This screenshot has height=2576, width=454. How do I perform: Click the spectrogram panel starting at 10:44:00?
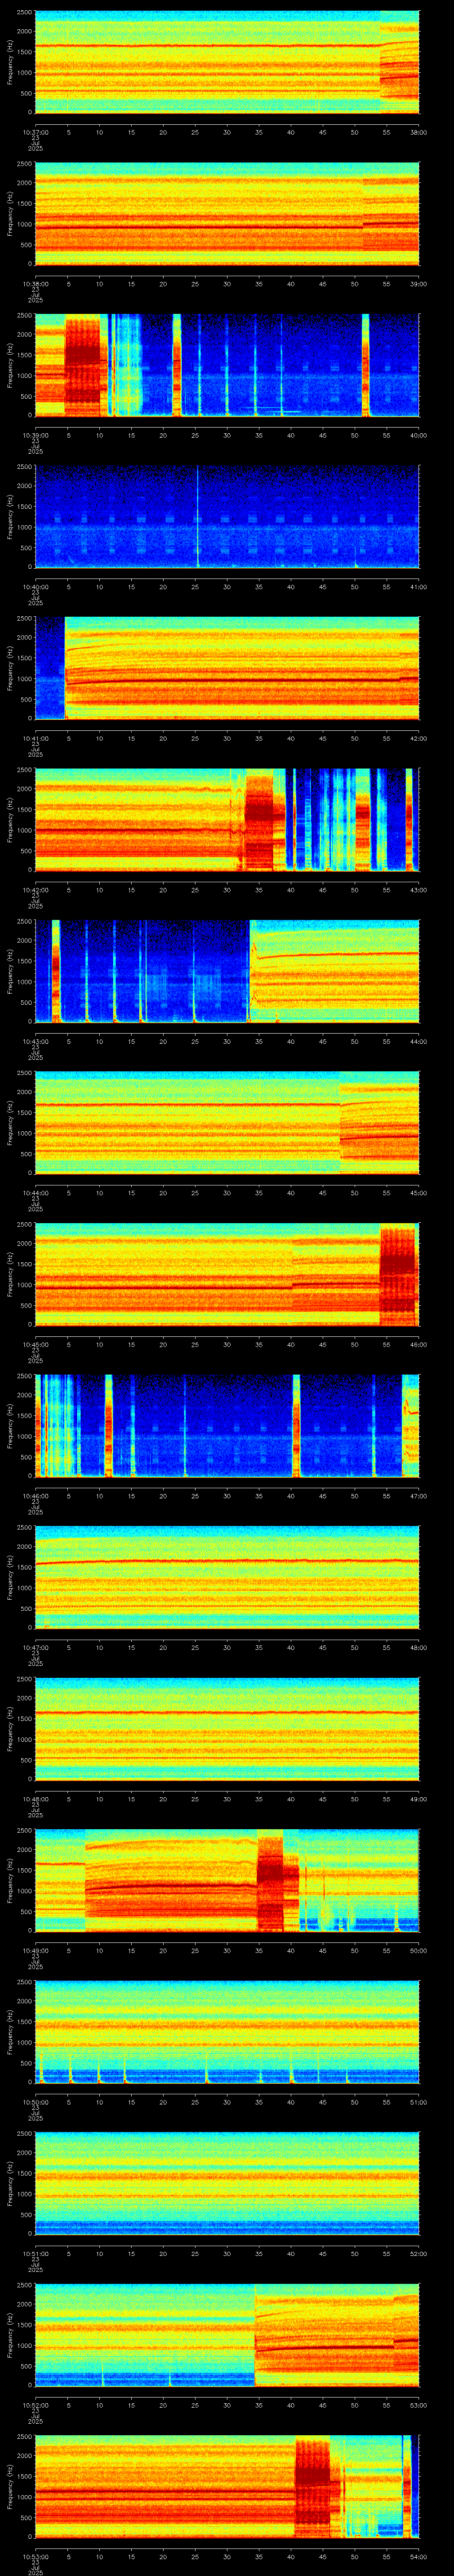(x=227, y=1123)
